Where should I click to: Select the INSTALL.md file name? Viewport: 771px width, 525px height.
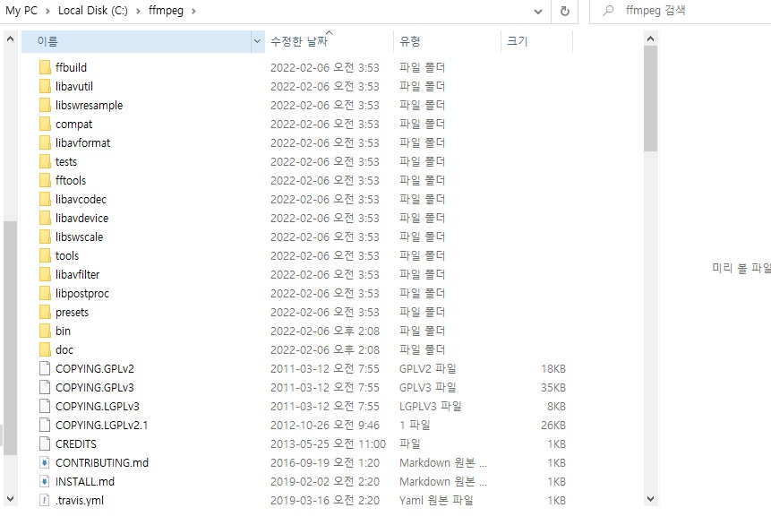click(x=84, y=481)
